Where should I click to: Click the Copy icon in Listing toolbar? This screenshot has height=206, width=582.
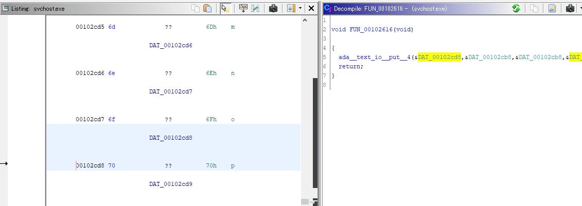tap(195, 8)
